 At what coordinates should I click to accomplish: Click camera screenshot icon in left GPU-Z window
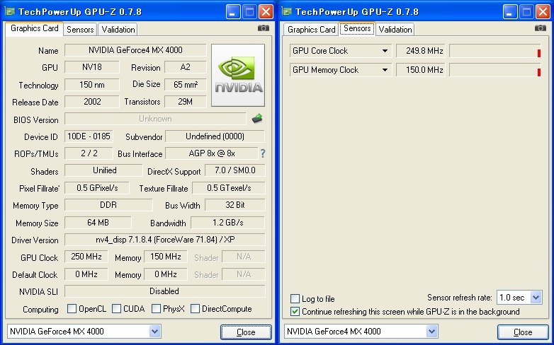264,28
